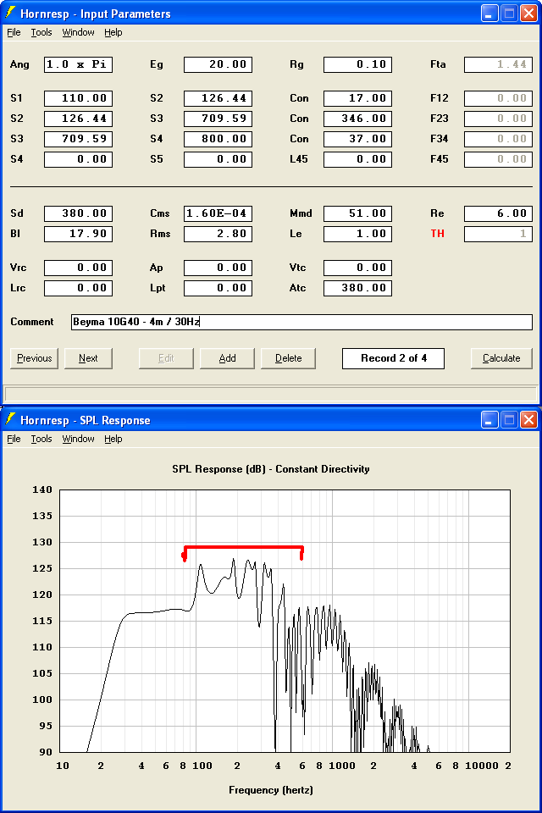Click the Previous record button
Screen dimensions: 542x813
coord(34,358)
